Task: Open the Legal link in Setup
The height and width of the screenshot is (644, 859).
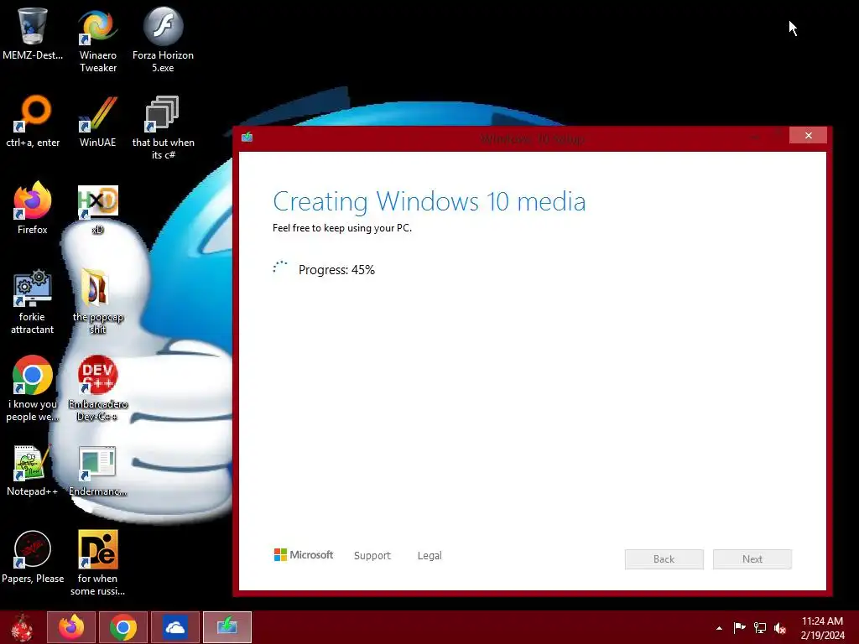Action: (x=429, y=555)
